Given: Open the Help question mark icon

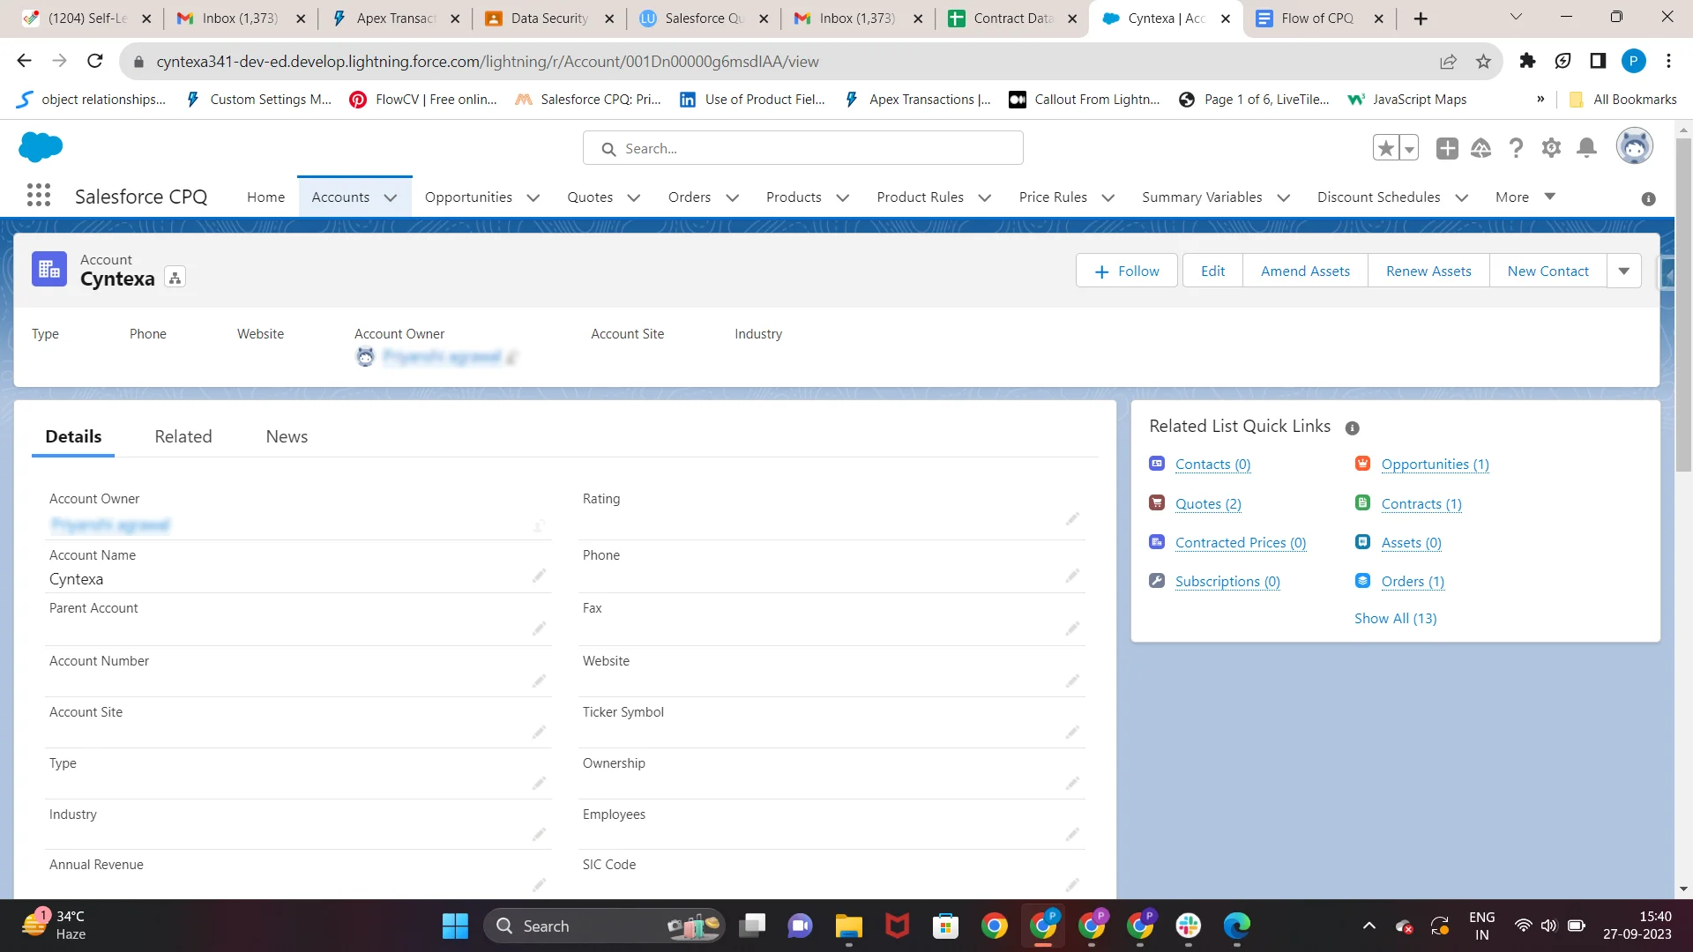Looking at the screenshot, I should click(1516, 148).
